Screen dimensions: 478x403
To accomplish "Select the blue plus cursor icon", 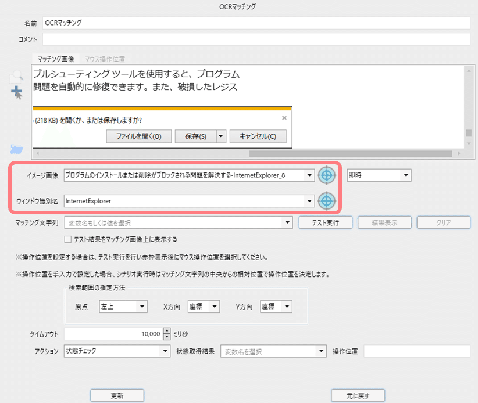I will click(x=17, y=92).
